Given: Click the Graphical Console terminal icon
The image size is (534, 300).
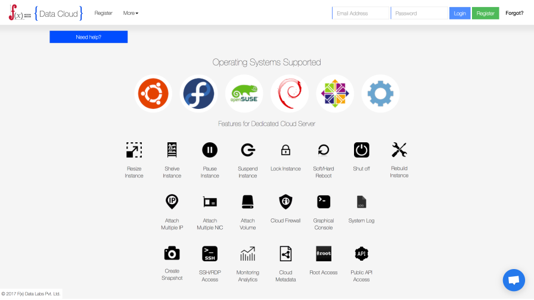Looking at the screenshot, I should pyautogui.click(x=324, y=202).
